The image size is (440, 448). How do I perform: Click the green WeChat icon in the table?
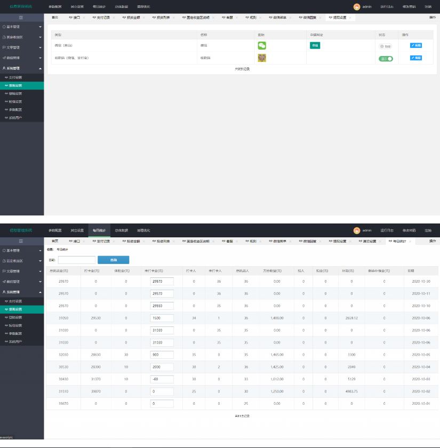click(x=262, y=46)
